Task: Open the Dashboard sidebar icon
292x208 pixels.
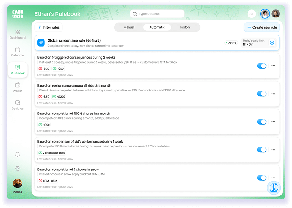Action: [18, 32]
